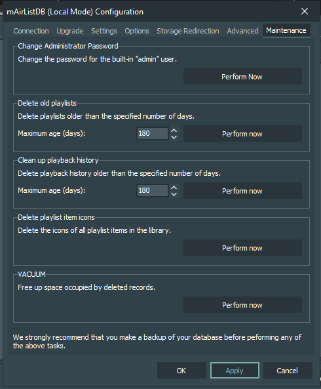Image resolution: width=321 pixels, height=389 pixels.
Task: Go to the Options tab
Action: tap(137, 31)
